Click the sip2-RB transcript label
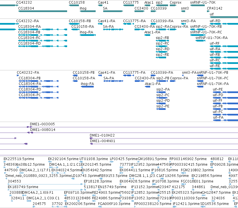The image size is (238, 208). coord(162,38)
